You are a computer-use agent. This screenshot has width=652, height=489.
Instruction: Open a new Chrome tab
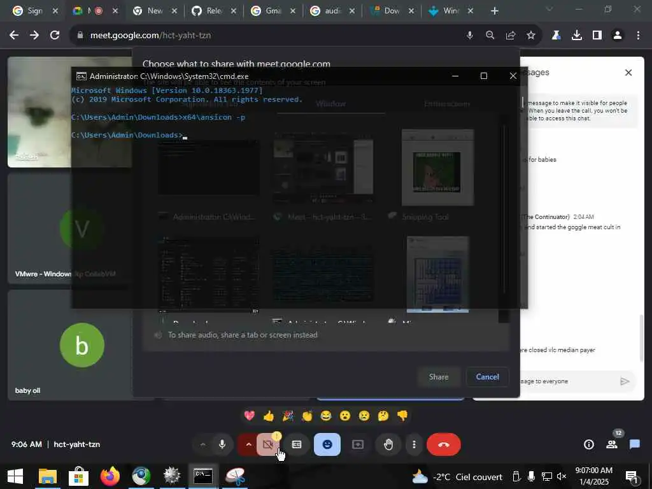[x=494, y=11]
